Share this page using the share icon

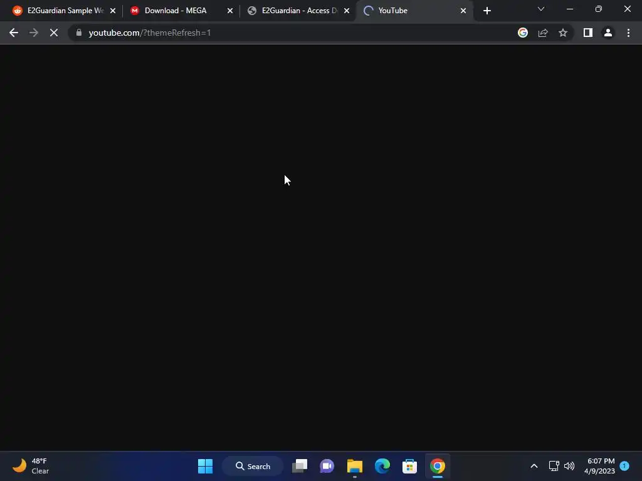coord(543,33)
